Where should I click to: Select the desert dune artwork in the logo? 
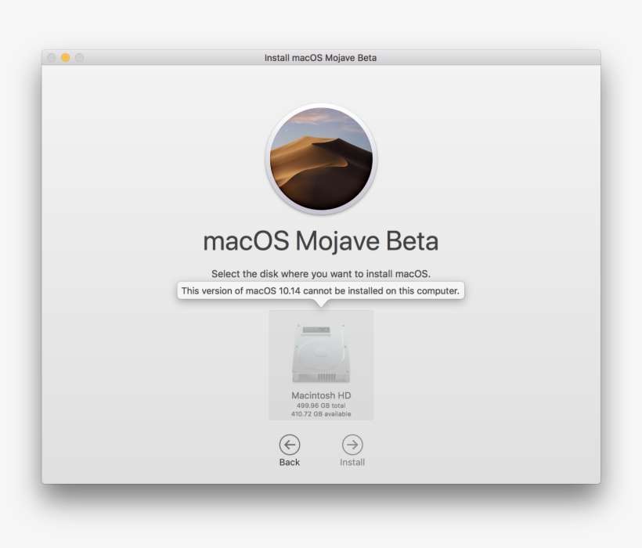[x=322, y=160]
